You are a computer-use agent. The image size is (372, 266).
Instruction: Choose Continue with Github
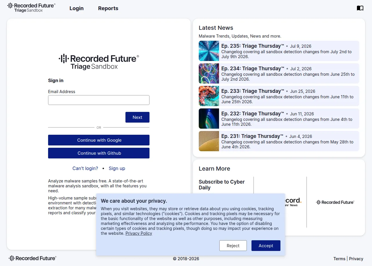click(99, 153)
